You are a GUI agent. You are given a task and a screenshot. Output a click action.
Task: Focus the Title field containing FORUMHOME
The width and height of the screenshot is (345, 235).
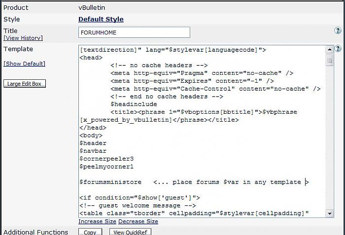[134, 32]
